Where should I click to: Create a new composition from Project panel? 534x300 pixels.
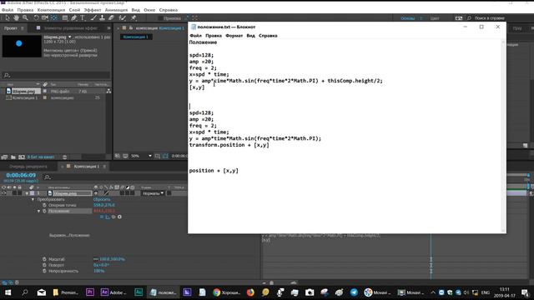coord(22,157)
